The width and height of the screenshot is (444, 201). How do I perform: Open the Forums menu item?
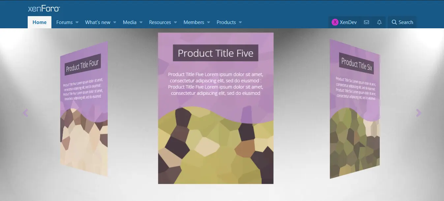pos(64,22)
